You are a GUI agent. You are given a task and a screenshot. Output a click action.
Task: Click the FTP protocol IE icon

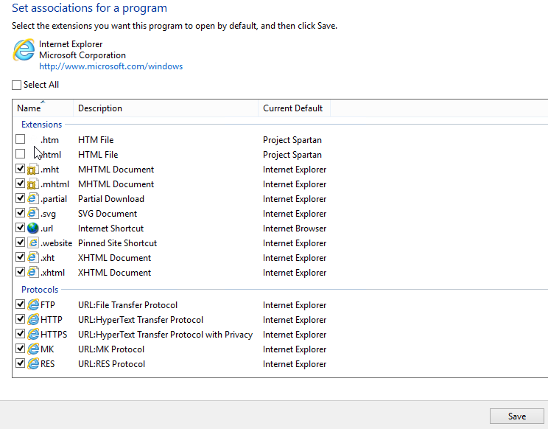pos(33,305)
